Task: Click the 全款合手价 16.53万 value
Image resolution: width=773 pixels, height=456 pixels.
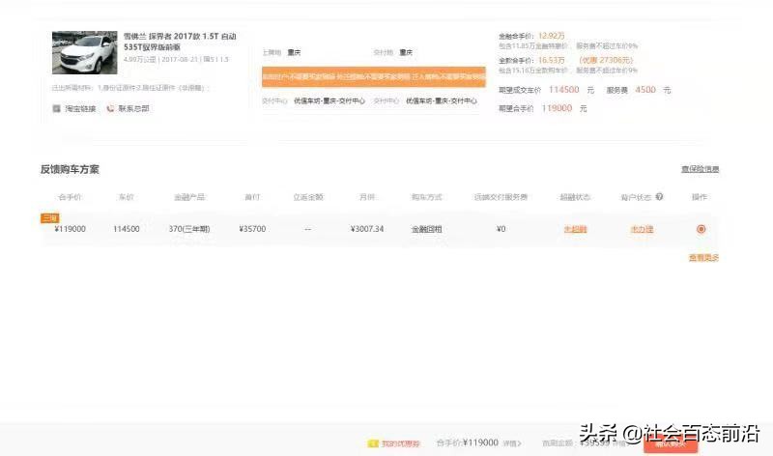Action: [551, 60]
